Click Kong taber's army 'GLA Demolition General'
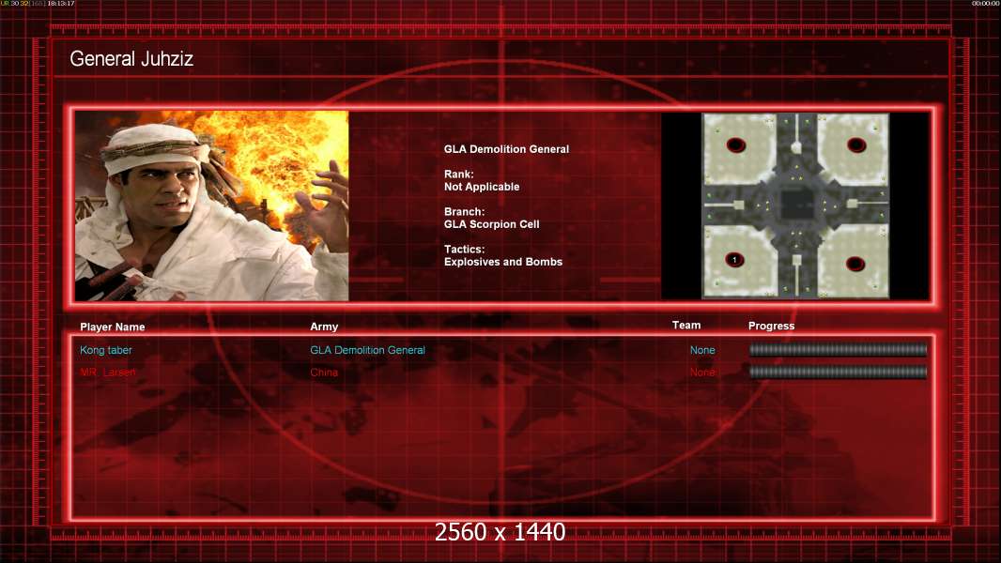 point(368,350)
